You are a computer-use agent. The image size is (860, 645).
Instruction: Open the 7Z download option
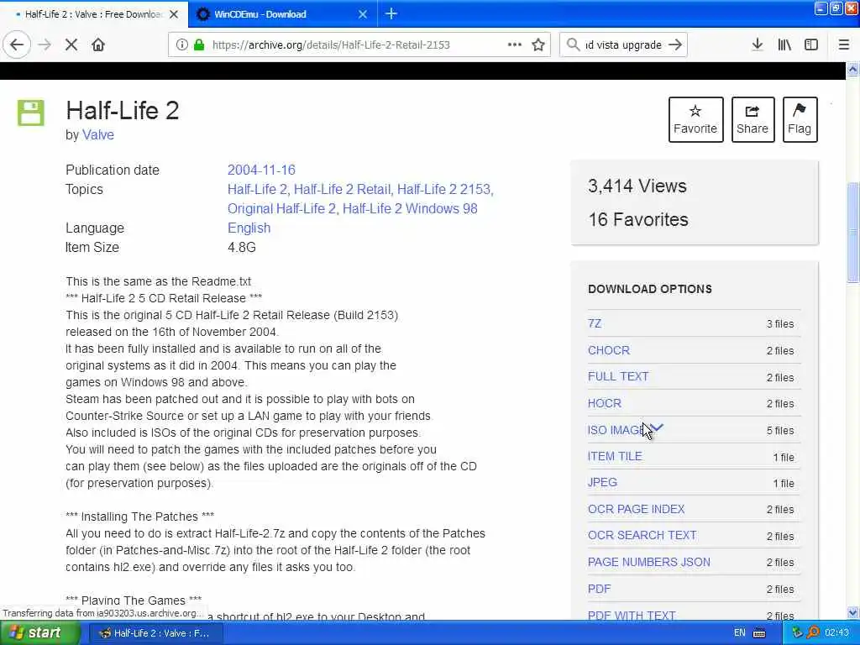[x=595, y=323]
